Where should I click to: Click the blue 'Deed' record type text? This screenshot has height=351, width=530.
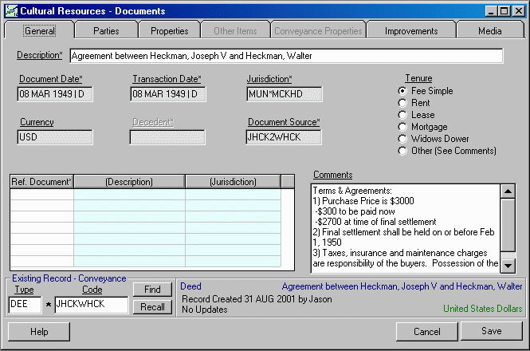tap(190, 286)
